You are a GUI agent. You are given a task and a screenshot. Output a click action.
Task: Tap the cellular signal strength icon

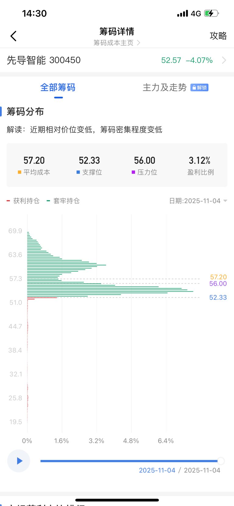(x=183, y=14)
